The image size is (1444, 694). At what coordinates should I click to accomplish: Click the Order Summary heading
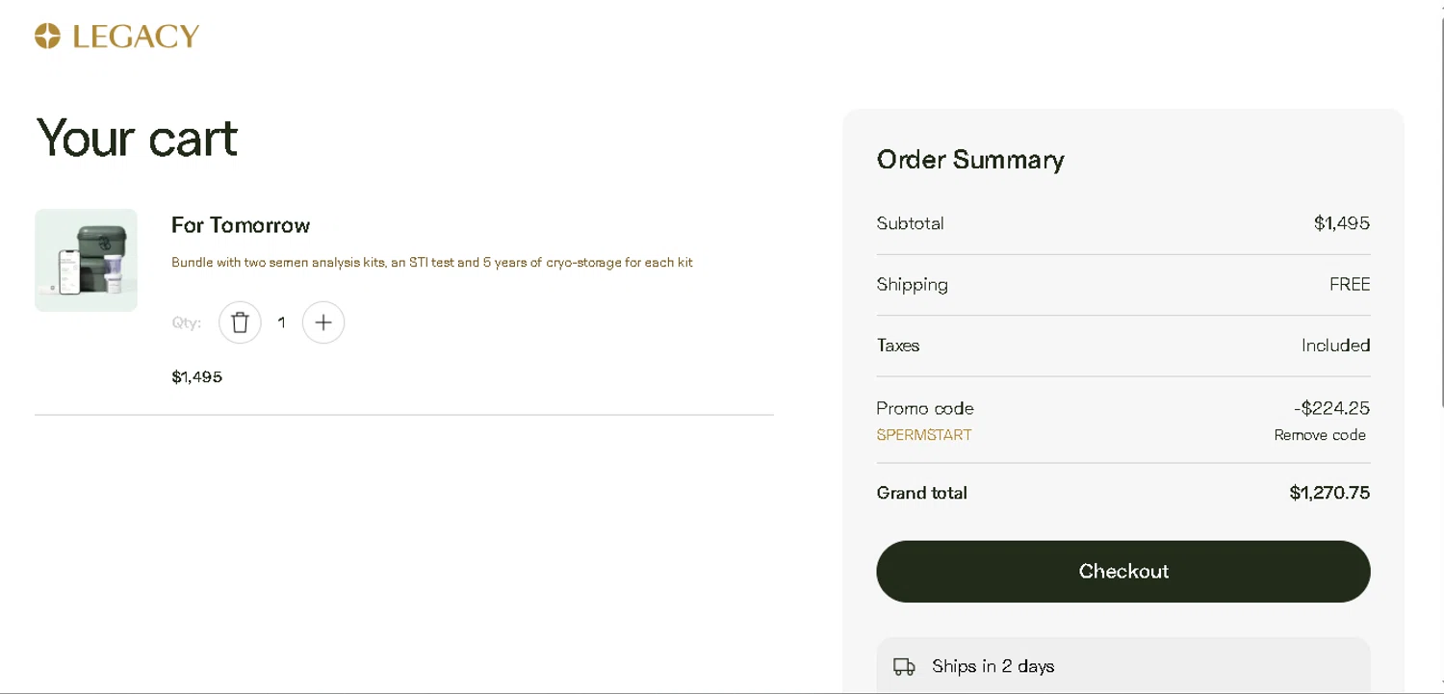(969, 160)
